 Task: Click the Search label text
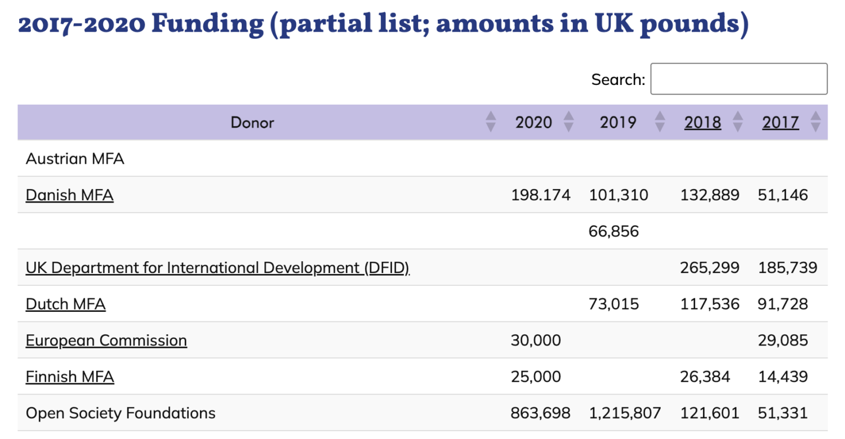pyautogui.click(x=617, y=79)
